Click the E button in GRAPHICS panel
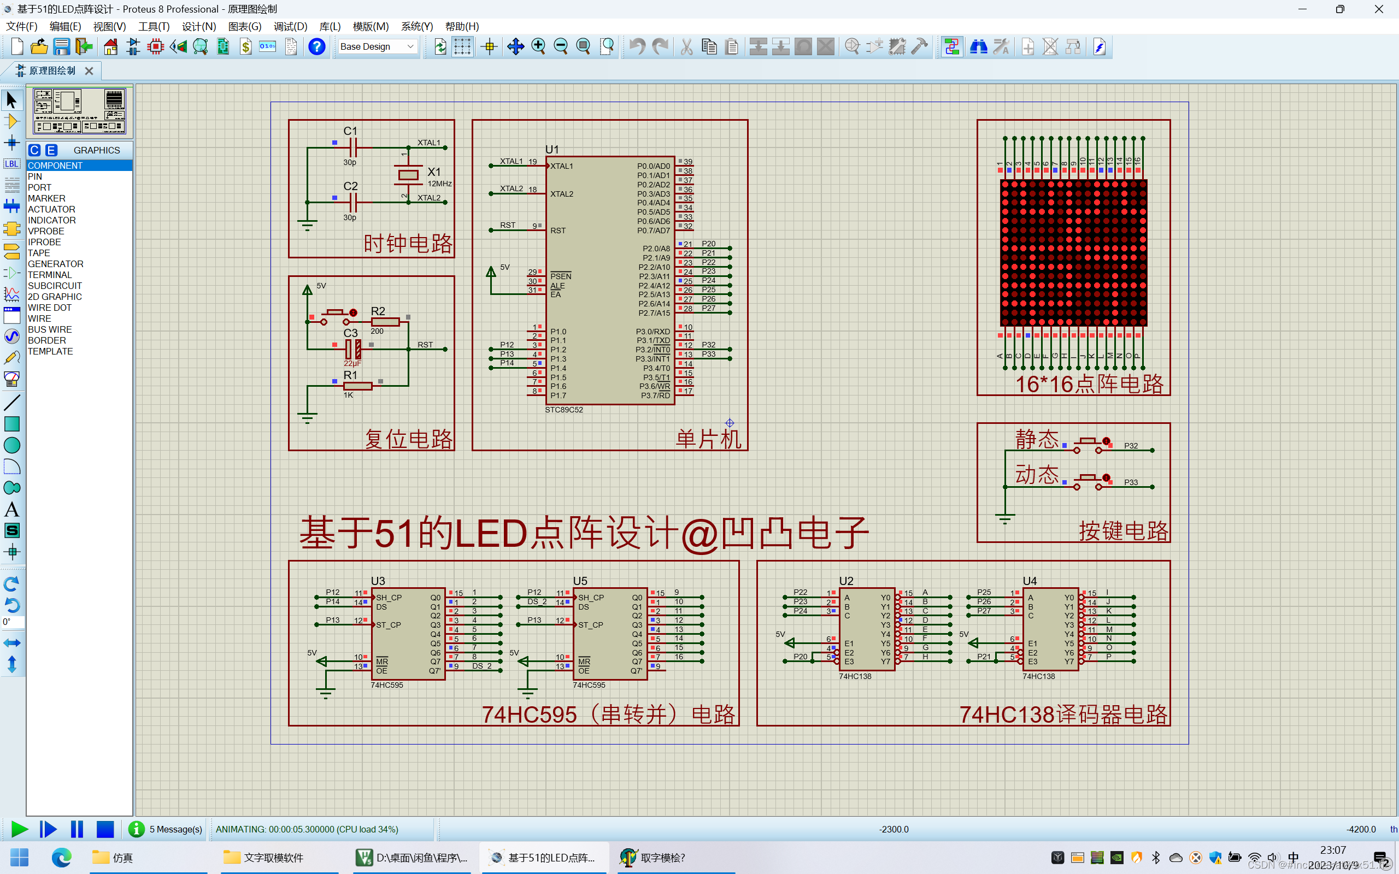Image resolution: width=1399 pixels, height=874 pixels. 51,150
